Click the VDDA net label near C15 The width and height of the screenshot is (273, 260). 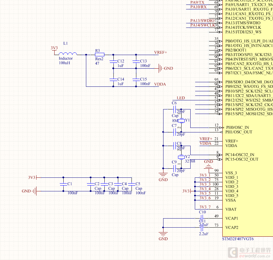tap(160, 84)
